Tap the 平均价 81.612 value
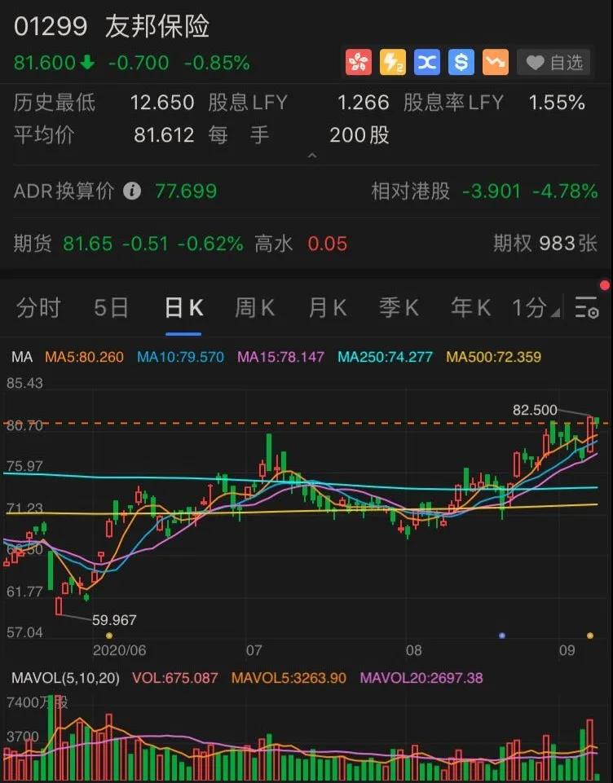Image resolution: width=613 pixels, height=783 pixels. [x=164, y=134]
